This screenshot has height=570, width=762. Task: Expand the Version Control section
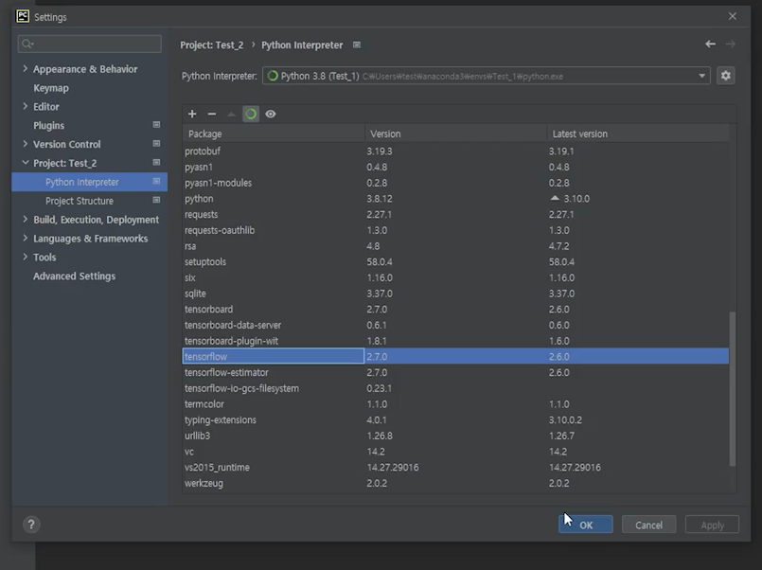[26, 144]
